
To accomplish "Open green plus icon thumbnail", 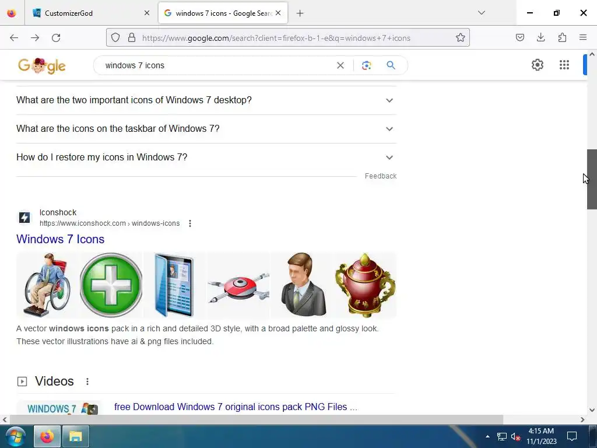I will click(x=111, y=285).
